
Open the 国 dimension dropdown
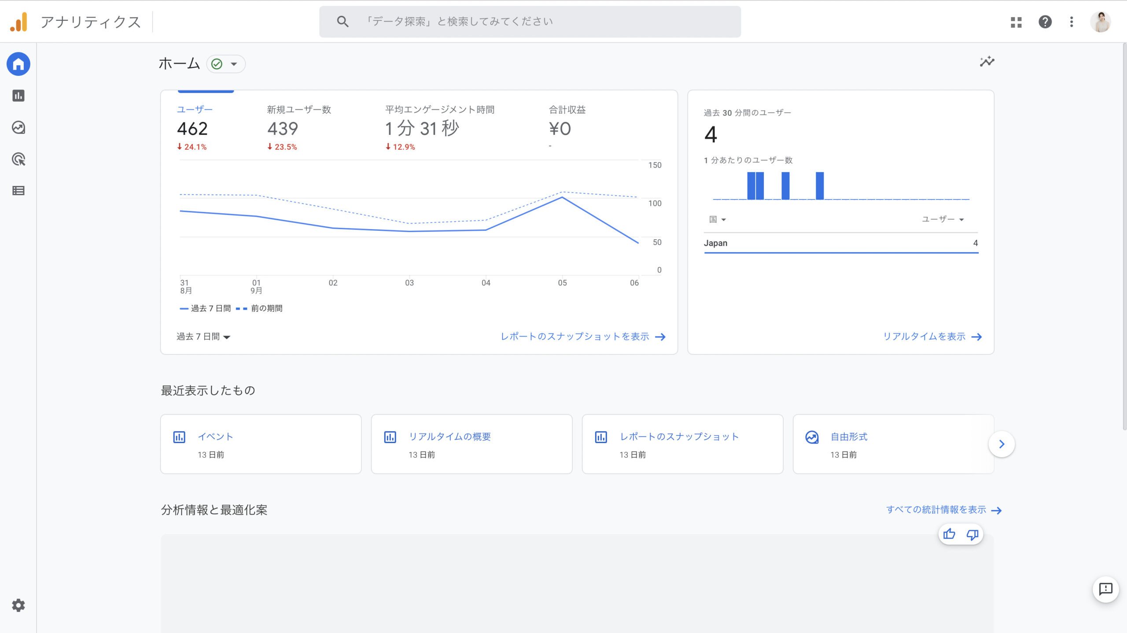pyautogui.click(x=717, y=219)
